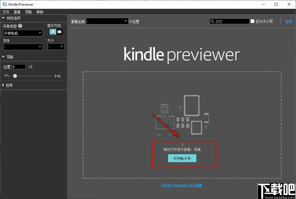Open the 设备类型 dropdown showing 平板电脑
296x199 pixels.
click(23, 33)
